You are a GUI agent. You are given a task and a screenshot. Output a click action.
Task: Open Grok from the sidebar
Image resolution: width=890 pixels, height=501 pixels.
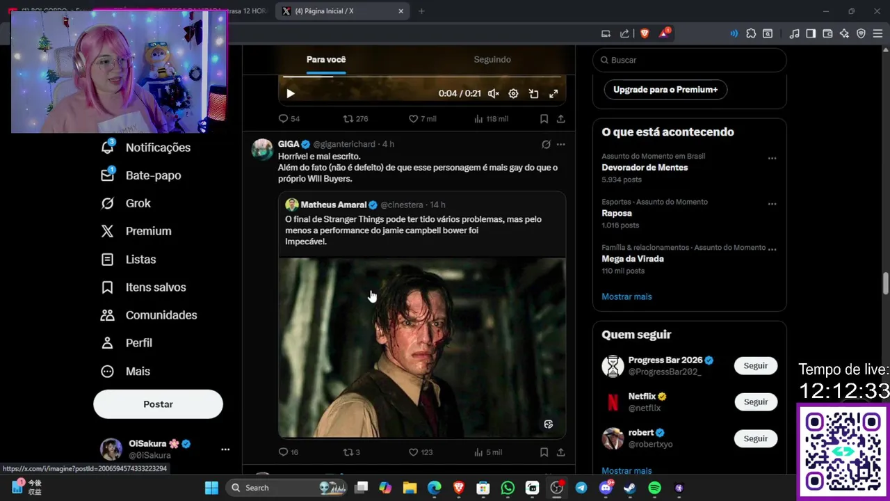[126, 203]
